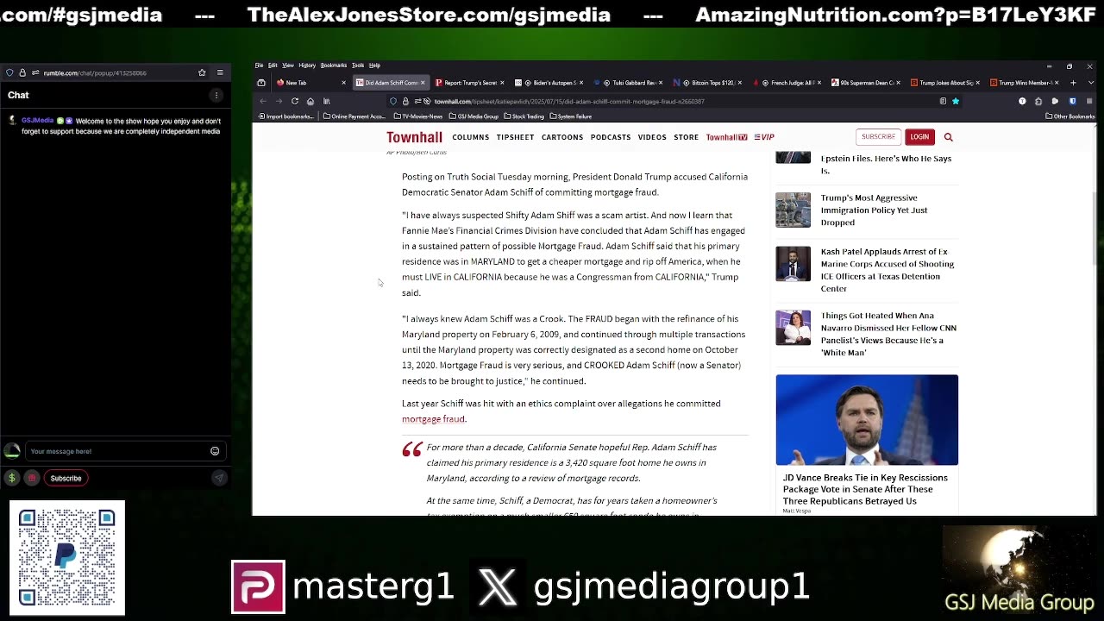Open the View menu in browser
The height and width of the screenshot is (621, 1104).
pyautogui.click(x=288, y=65)
